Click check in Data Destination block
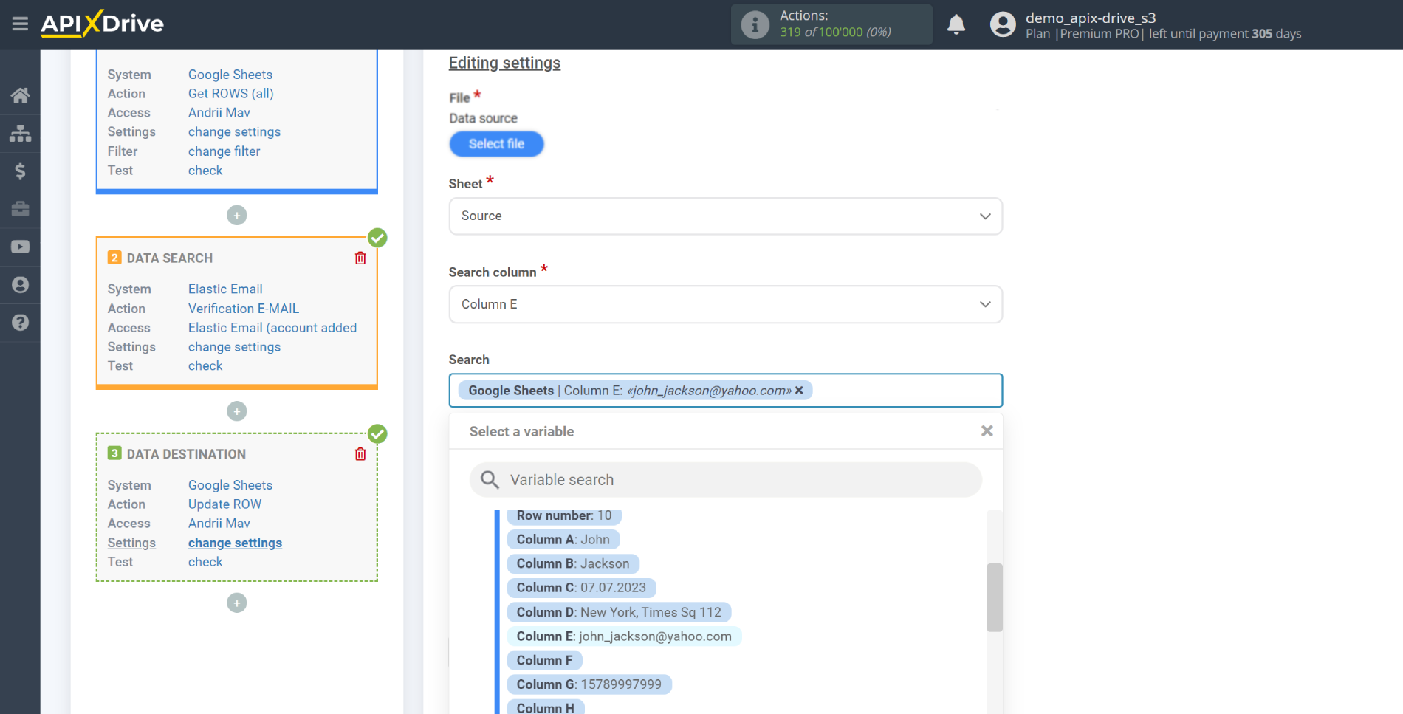This screenshot has height=714, width=1403. (x=205, y=562)
